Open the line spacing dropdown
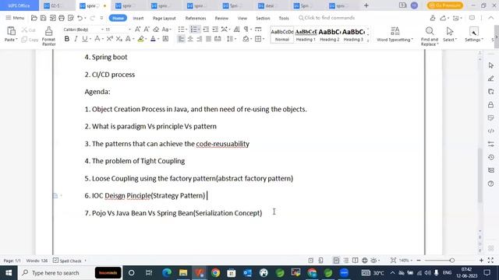The image size is (499, 280). (x=235, y=39)
